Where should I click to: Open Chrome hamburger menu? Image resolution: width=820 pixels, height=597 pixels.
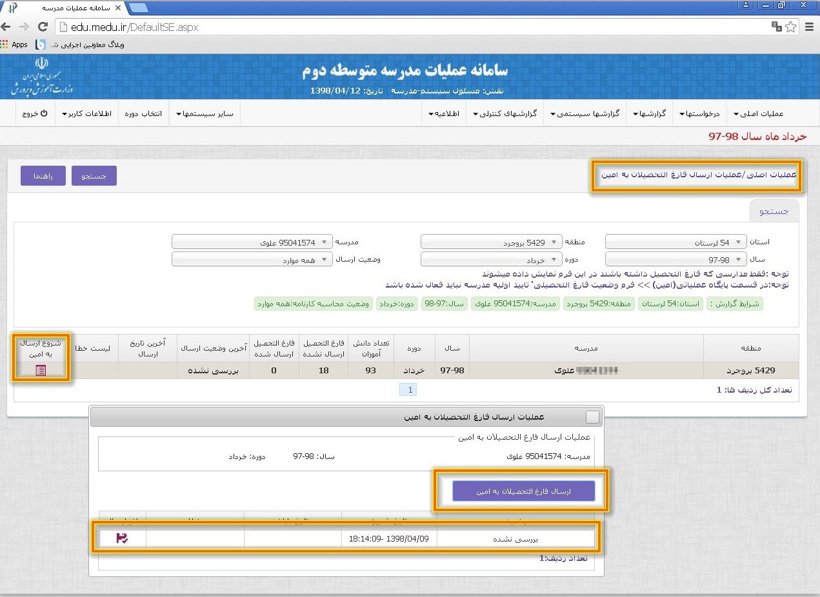pos(809,27)
